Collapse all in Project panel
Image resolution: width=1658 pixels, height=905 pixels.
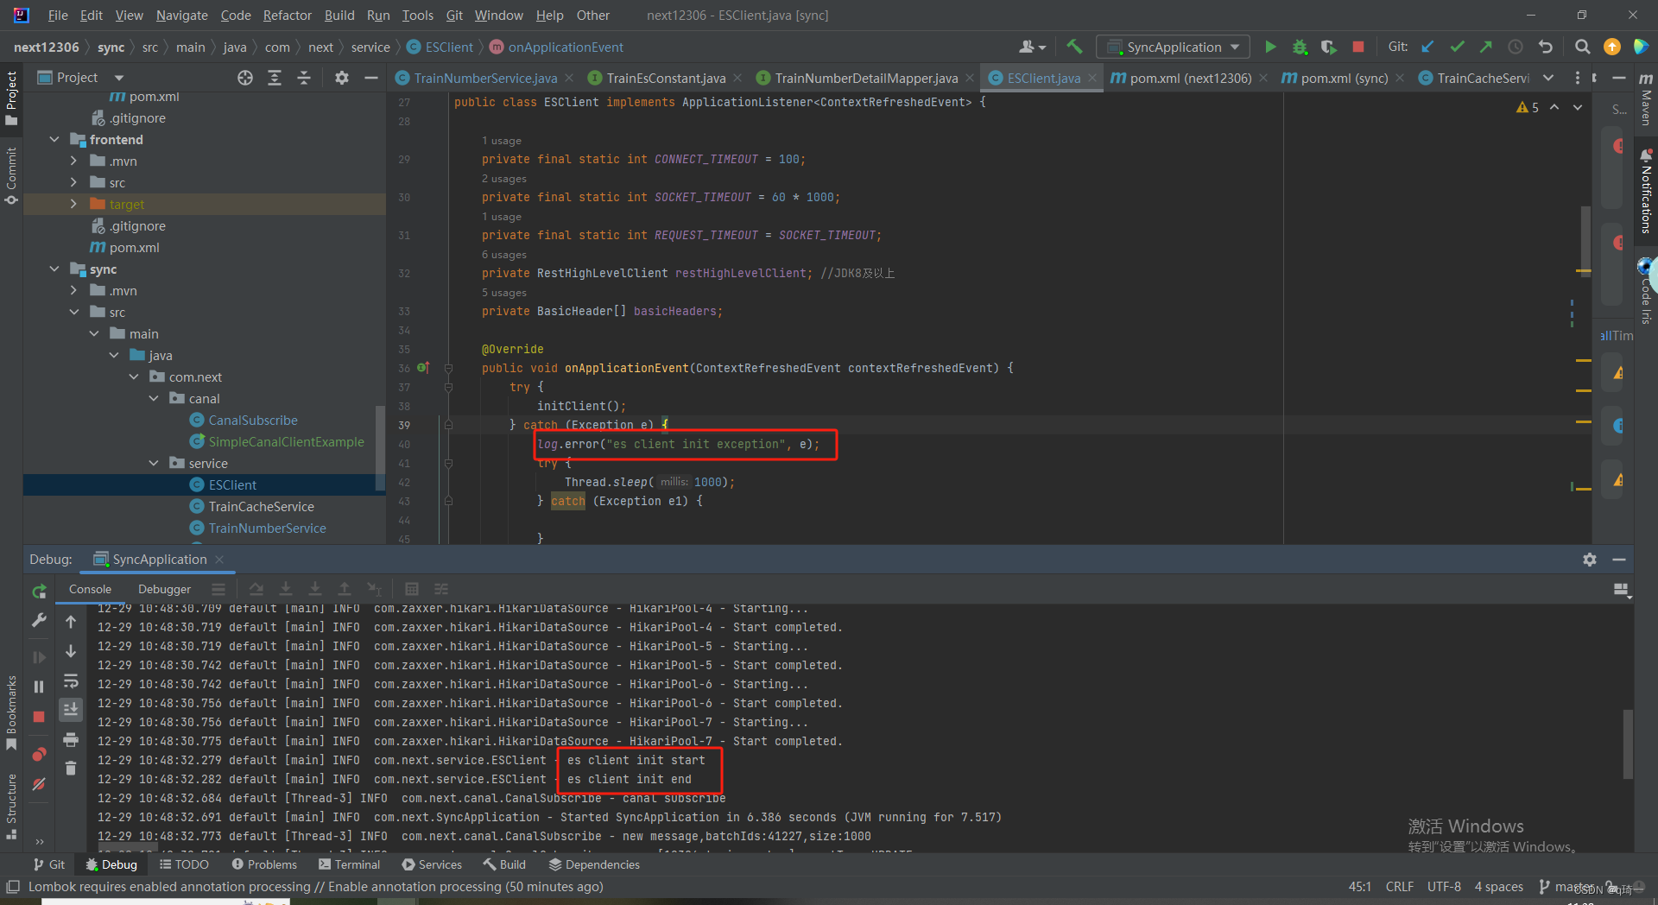point(304,78)
